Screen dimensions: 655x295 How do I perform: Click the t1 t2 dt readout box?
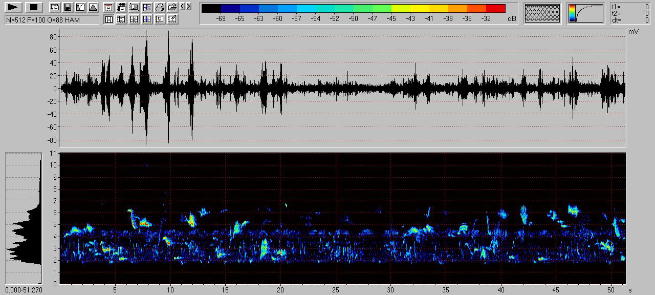630,13
